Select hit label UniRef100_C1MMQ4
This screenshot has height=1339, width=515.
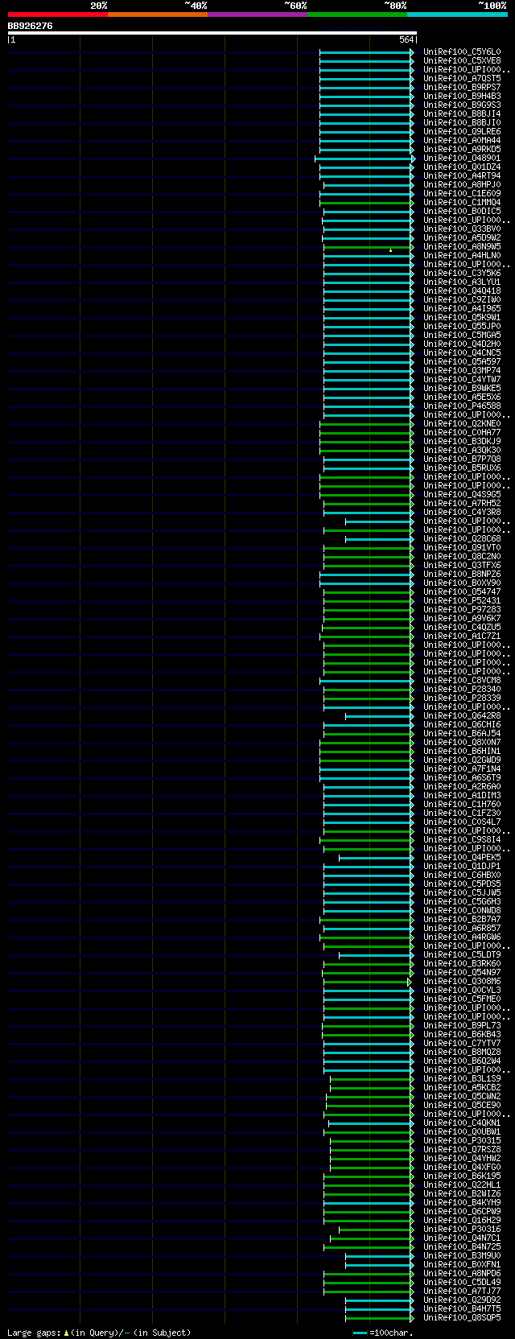[x=462, y=202]
